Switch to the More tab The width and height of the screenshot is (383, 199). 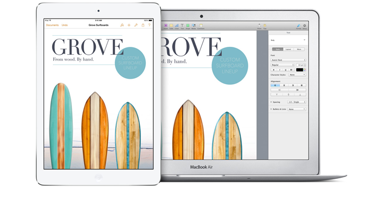click(299, 49)
